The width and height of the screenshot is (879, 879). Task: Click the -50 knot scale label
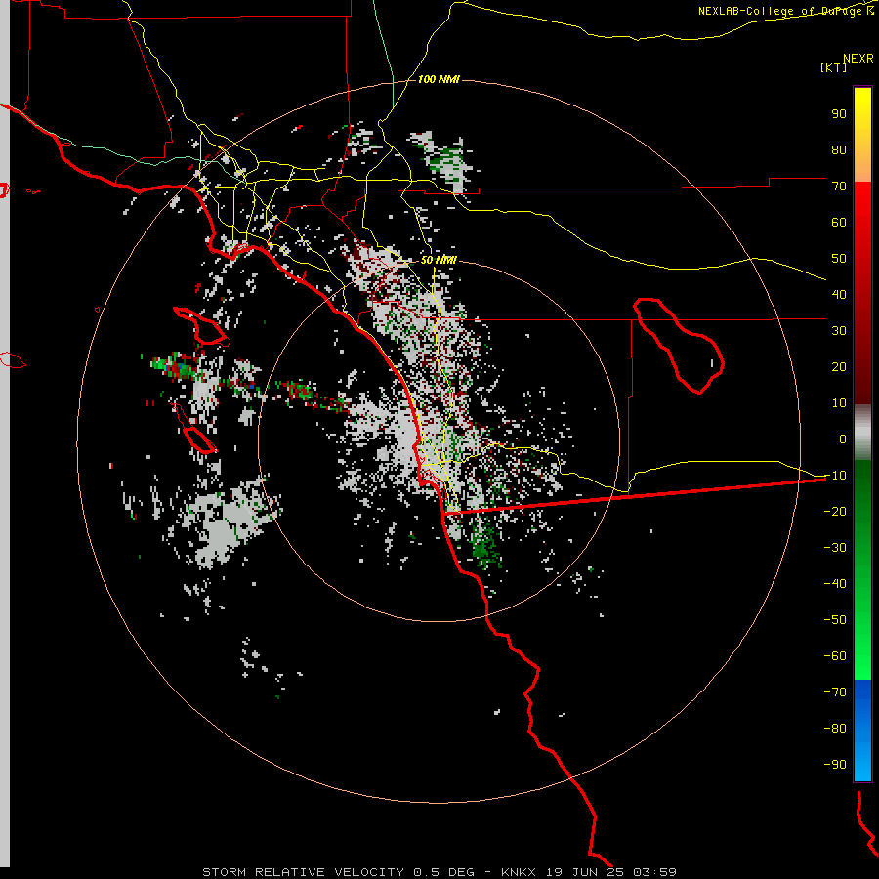[835, 620]
